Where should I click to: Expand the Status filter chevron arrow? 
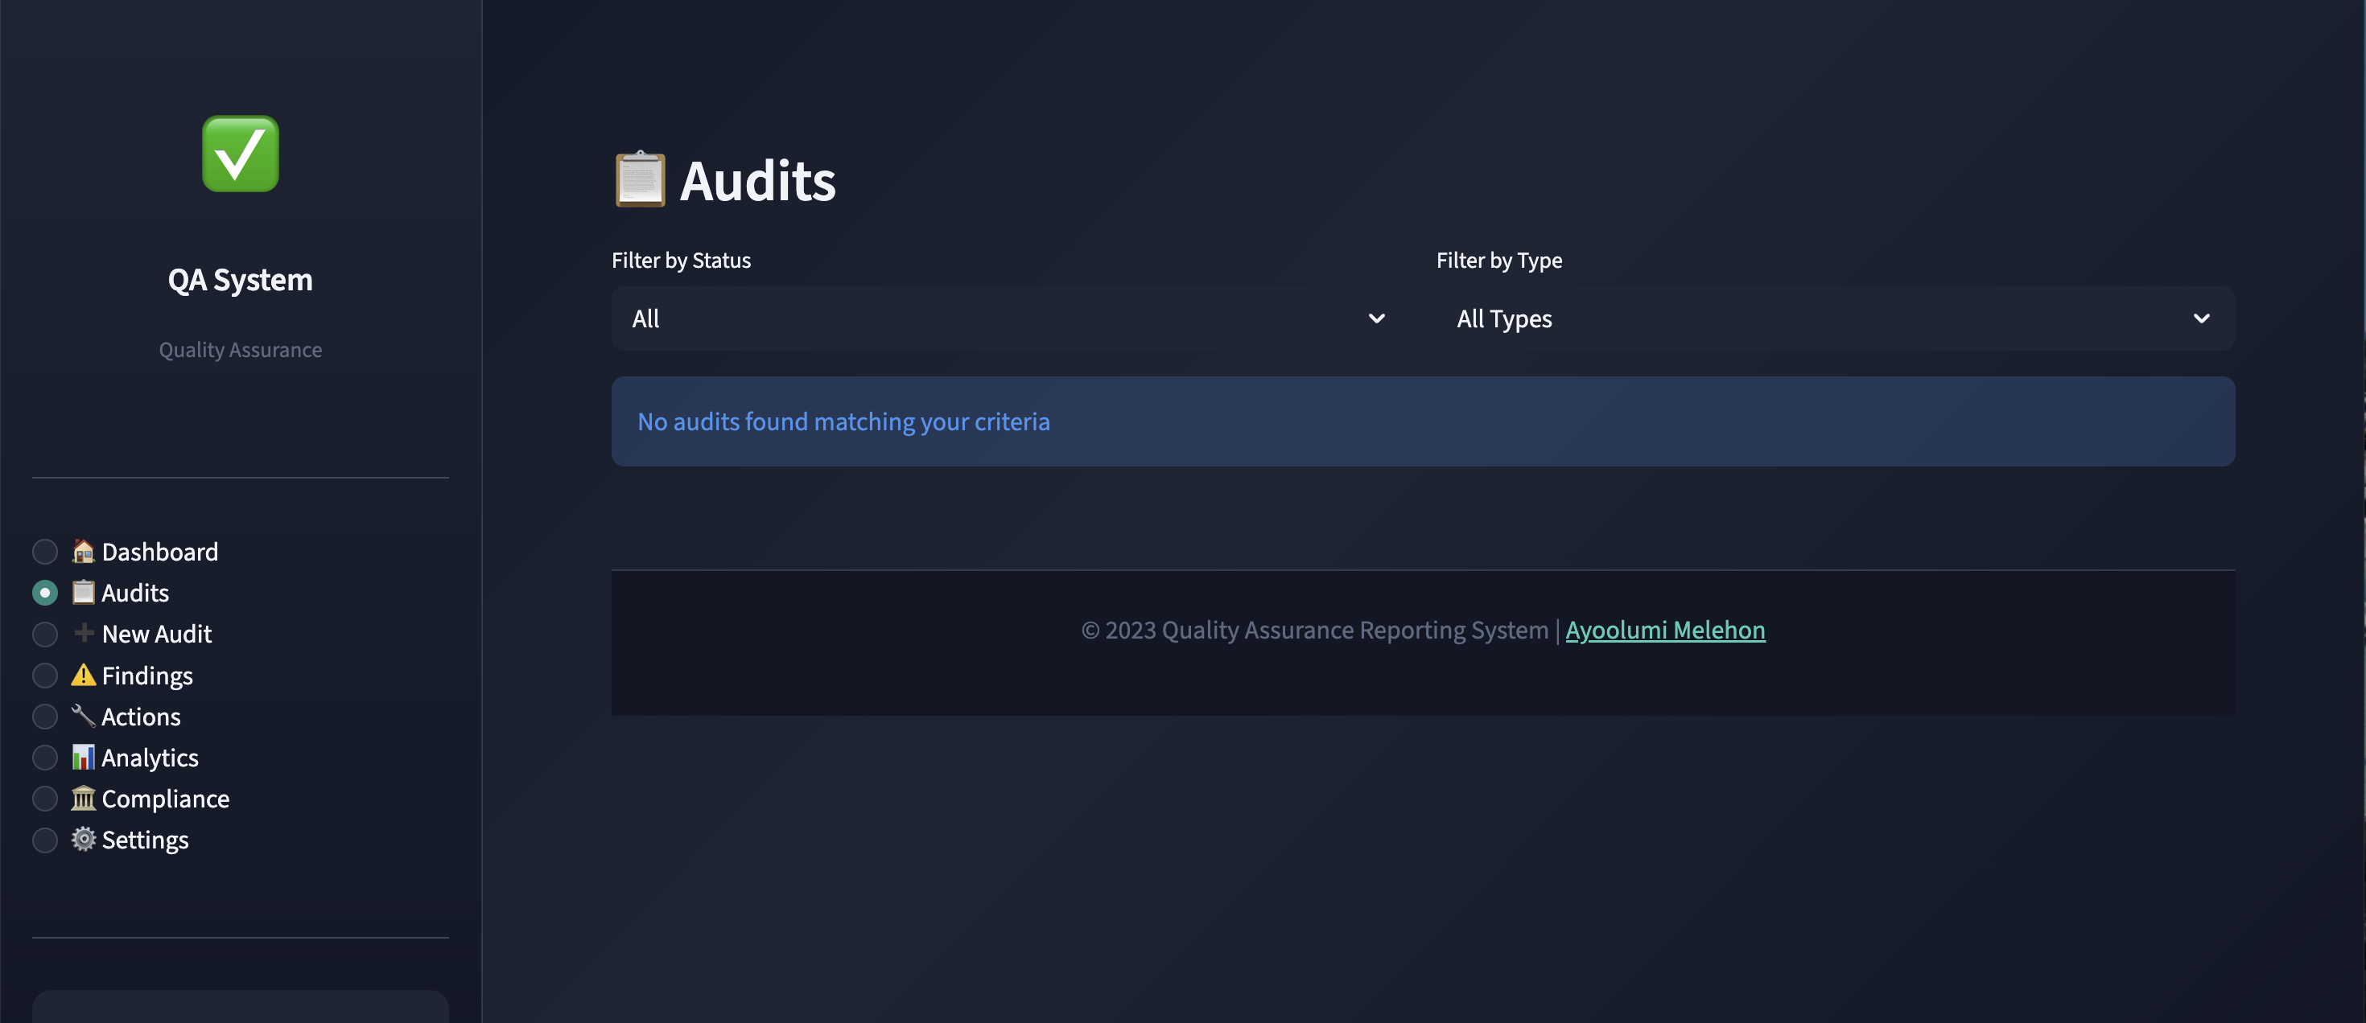click(1377, 318)
